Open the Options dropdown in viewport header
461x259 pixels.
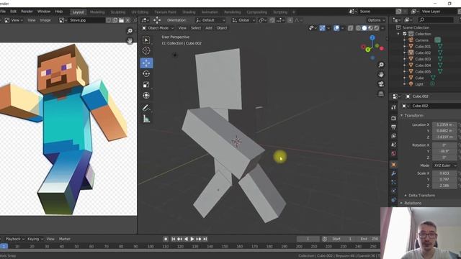pyautogui.click(x=376, y=20)
